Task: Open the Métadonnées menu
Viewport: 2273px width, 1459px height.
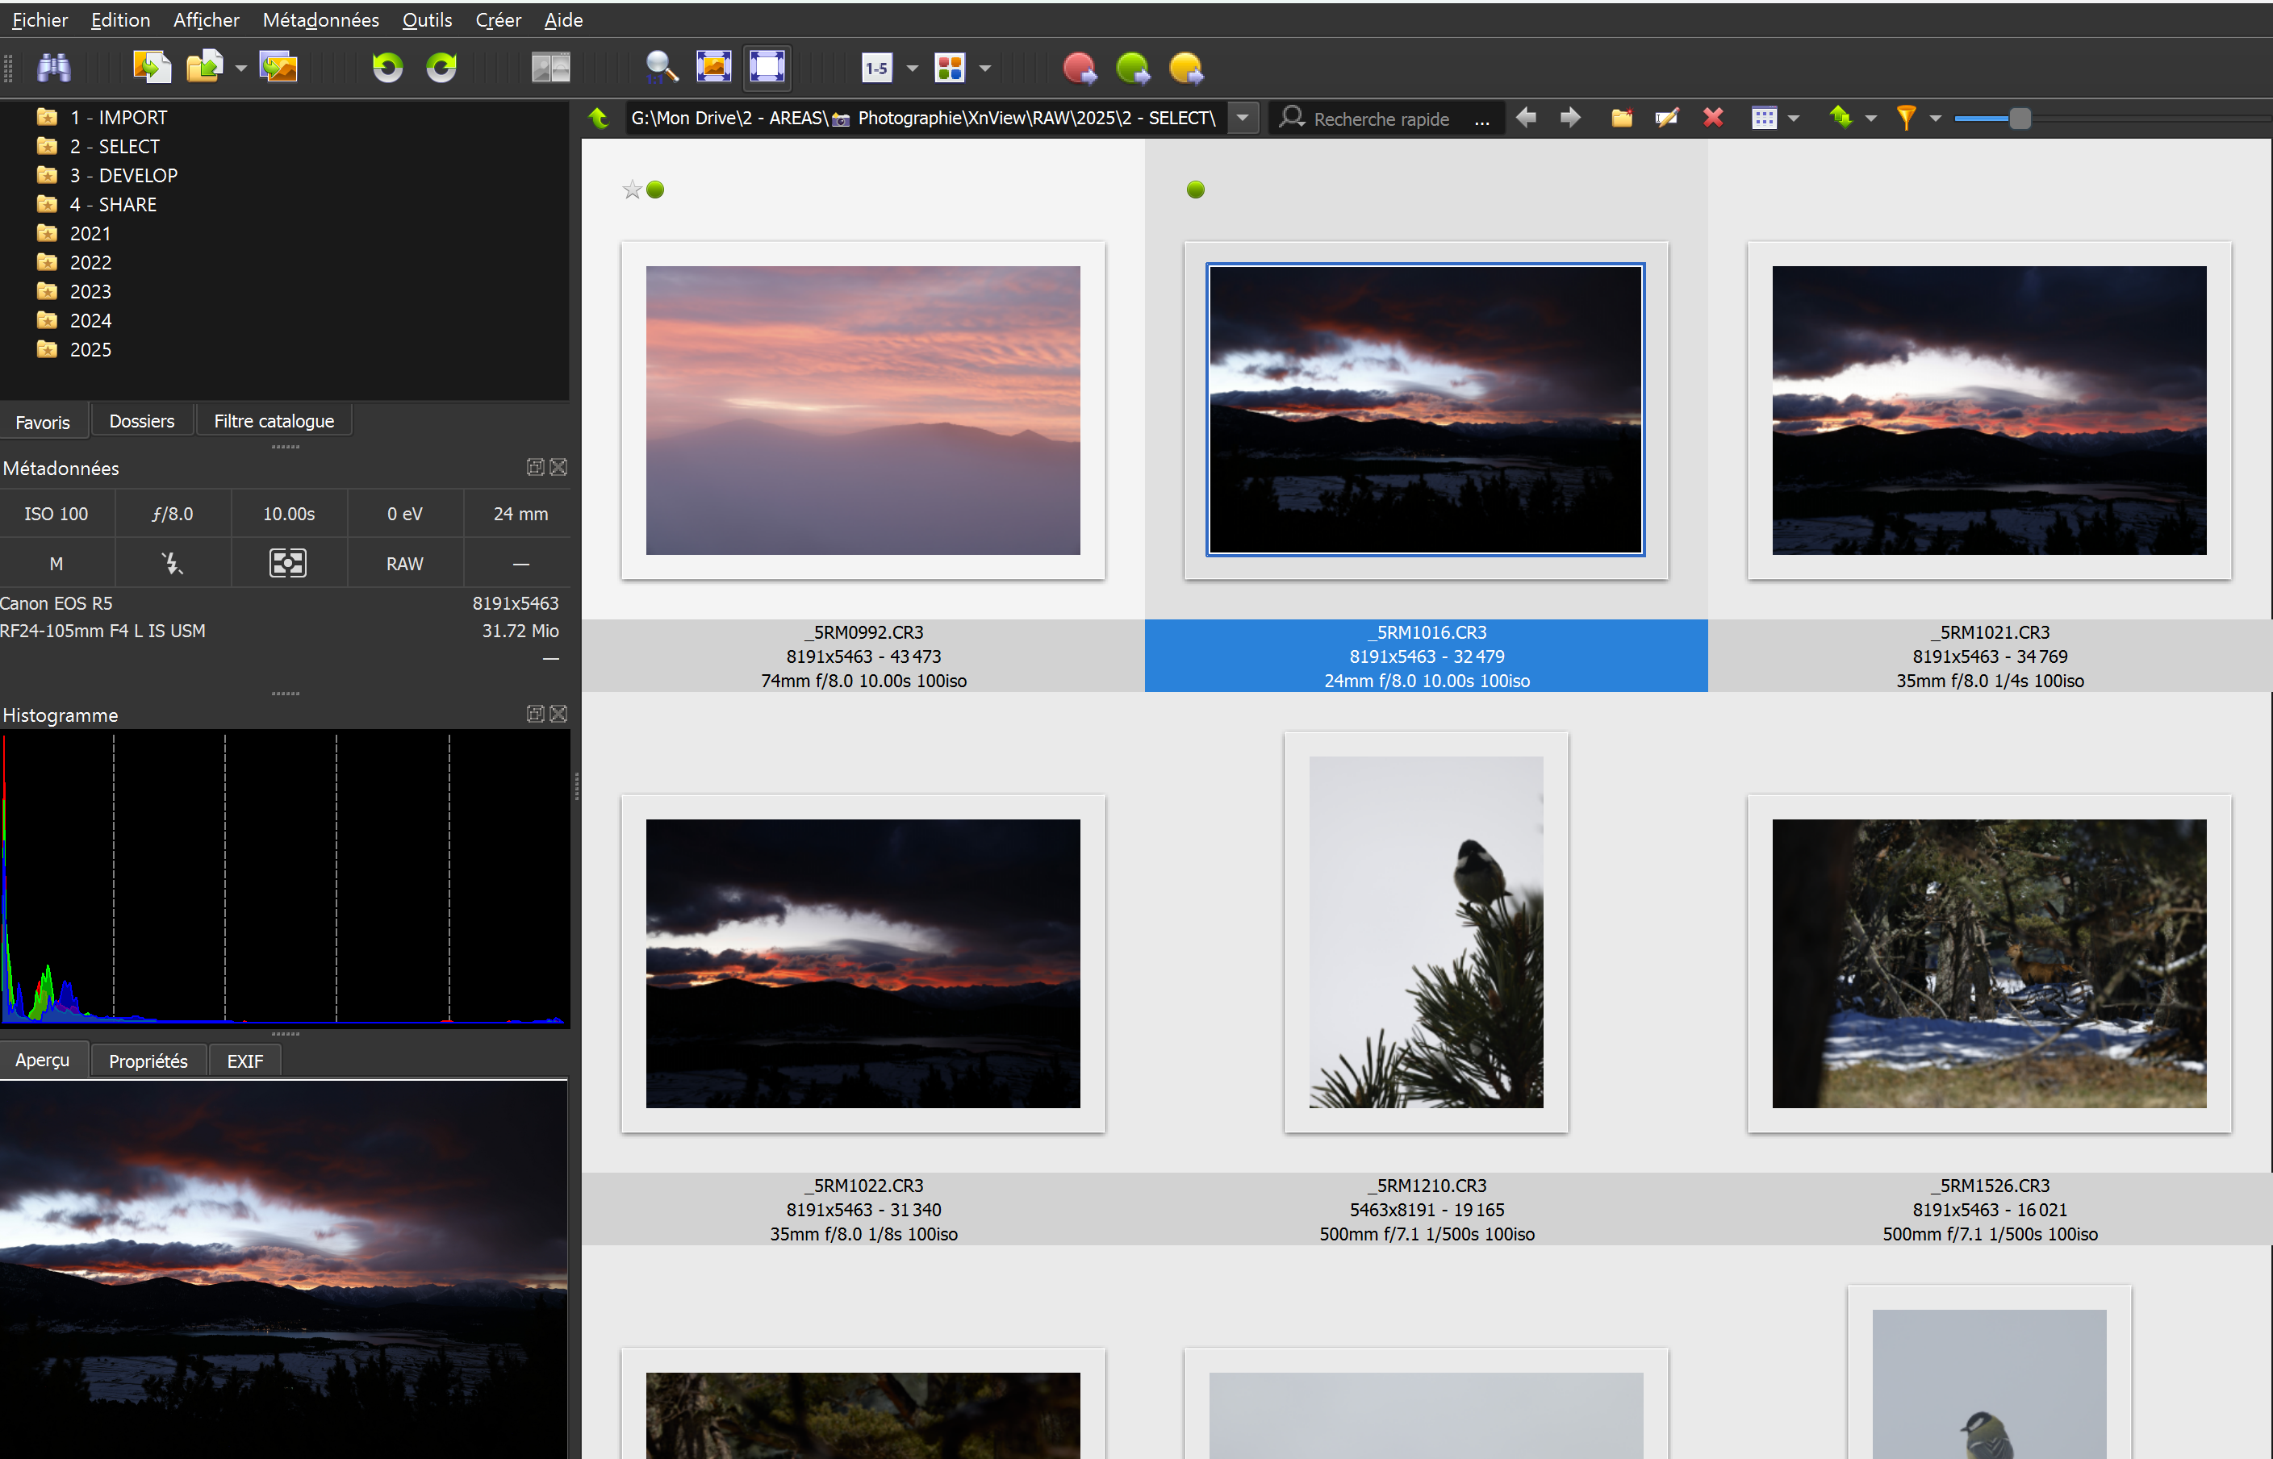Action: tap(320, 20)
